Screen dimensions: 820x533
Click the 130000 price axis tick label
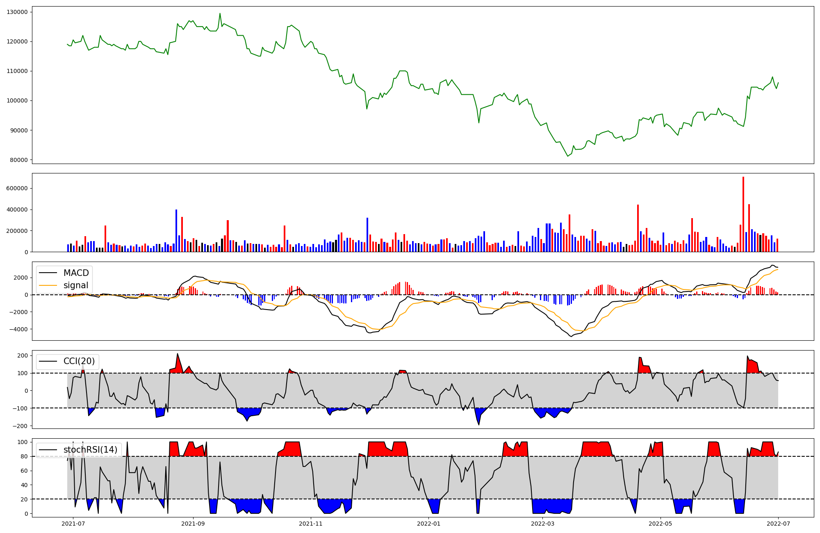17,12
